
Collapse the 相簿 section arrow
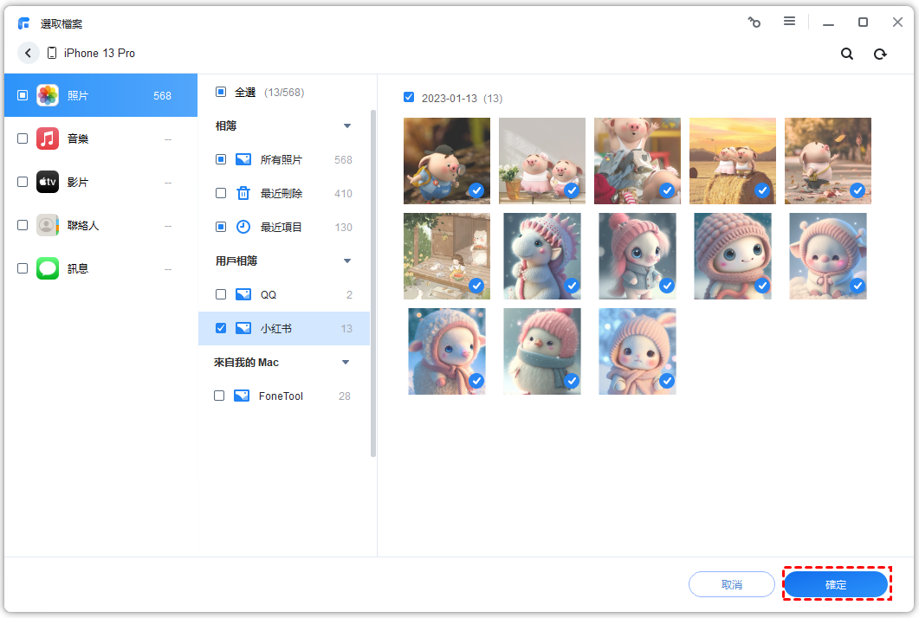(347, 126)
